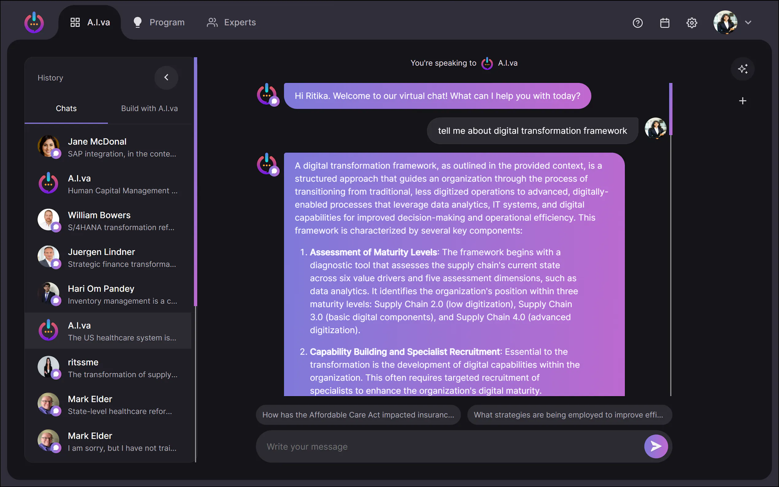Focus the Write your message field
This screenshot has height=487, width=779.
[x=449, y=447]
